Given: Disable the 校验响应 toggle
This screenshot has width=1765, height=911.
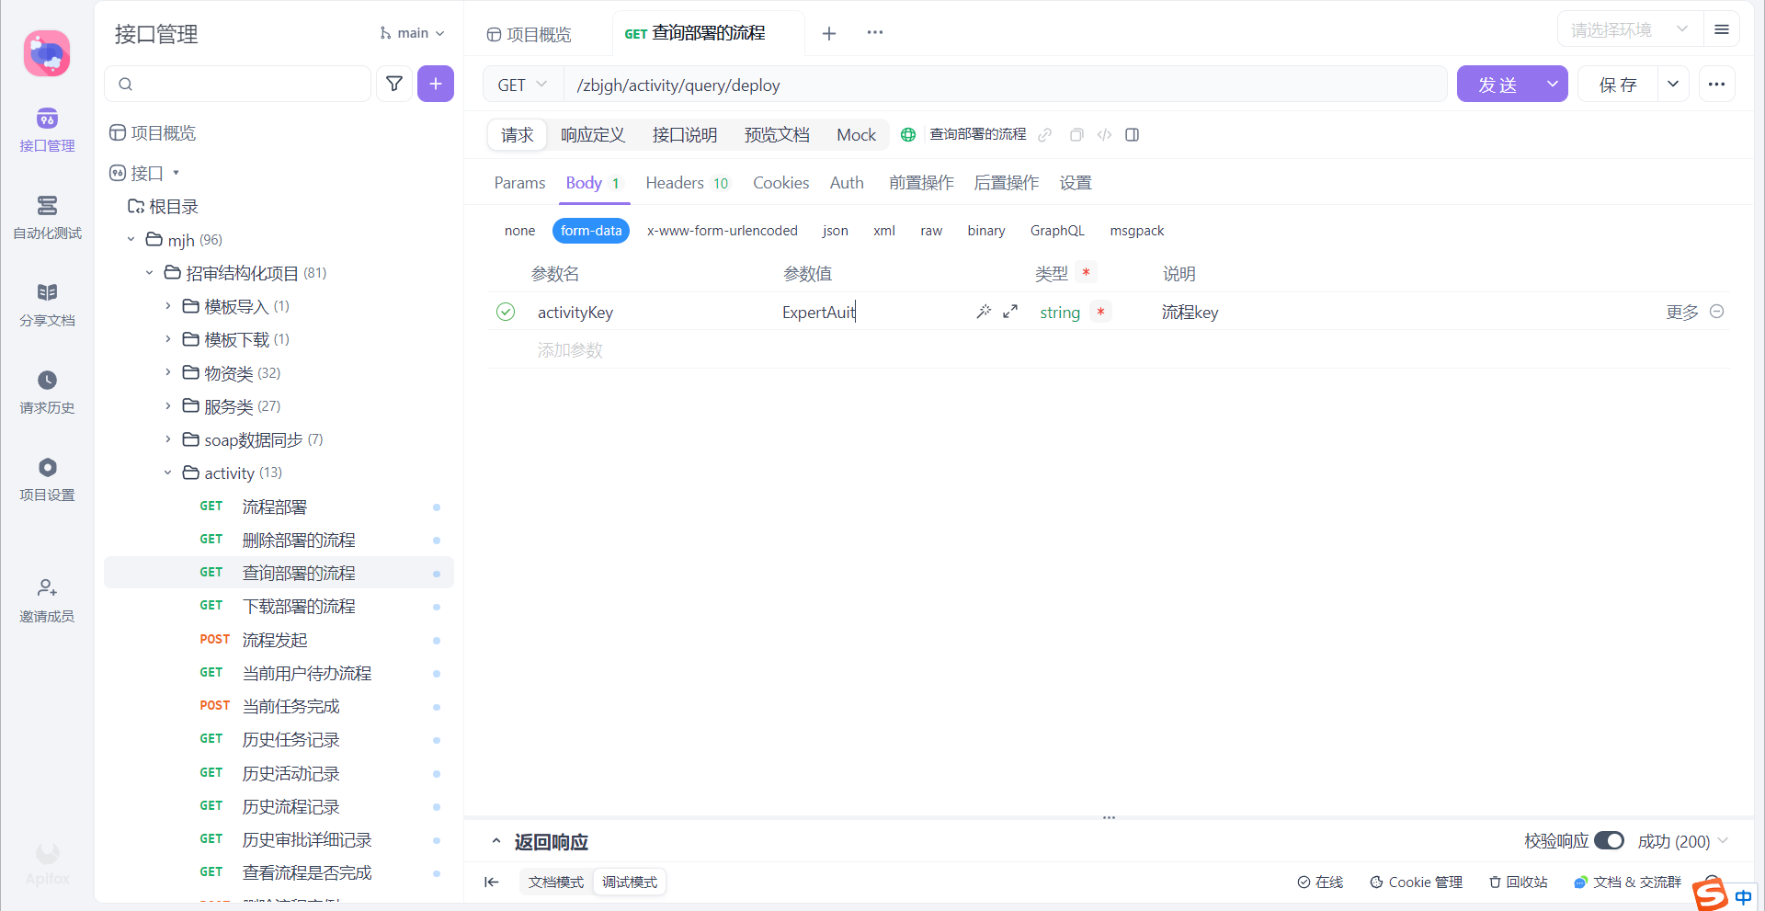Looking at the screenshot, I should [x=1609, y=840].
